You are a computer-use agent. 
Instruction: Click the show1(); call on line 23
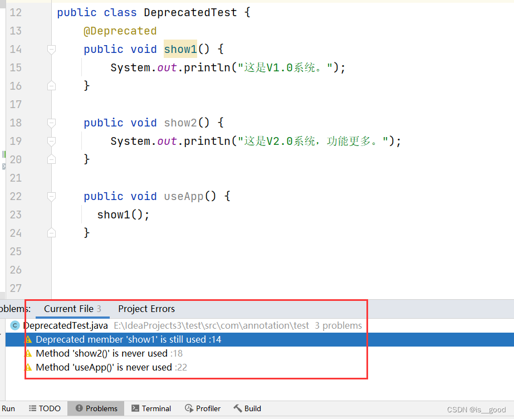[x=123, y=215]
